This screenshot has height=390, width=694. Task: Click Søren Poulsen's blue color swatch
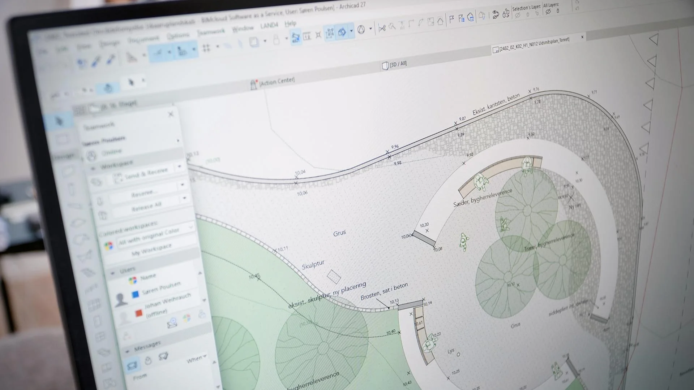(x=135, y=294)
